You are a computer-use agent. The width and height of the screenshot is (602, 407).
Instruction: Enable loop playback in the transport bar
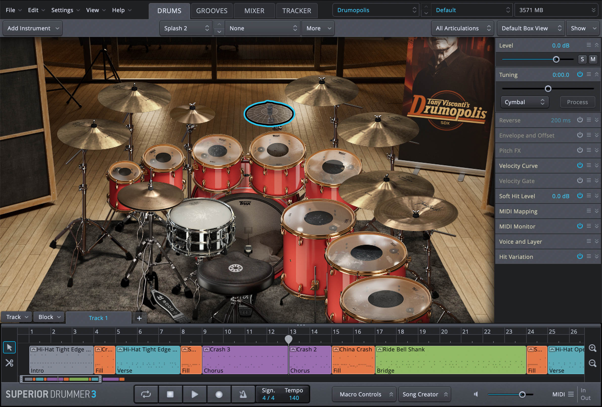146,394
